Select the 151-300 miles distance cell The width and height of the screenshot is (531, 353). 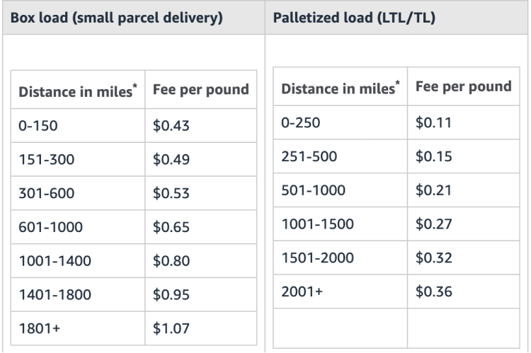click(48, 160)
